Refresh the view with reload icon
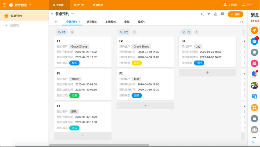This screenshot has width=260, height=147. (242, 22)
